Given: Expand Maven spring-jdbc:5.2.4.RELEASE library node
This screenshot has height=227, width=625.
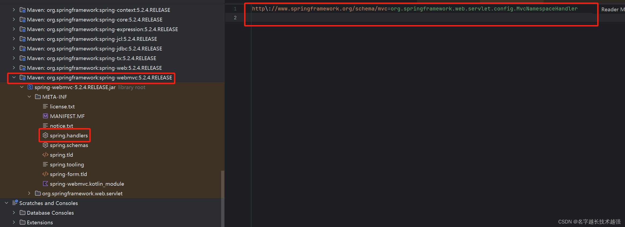Looking at the screenshot, I should (x=14, y=48).
